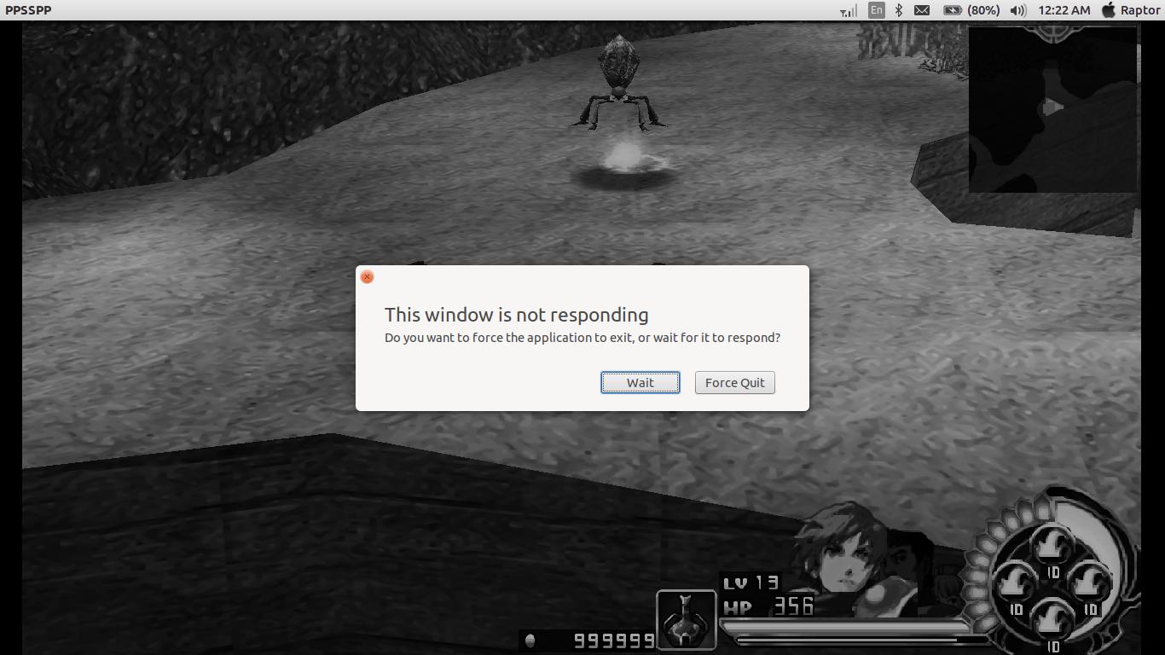Click the Bluetooth indicator icon
The height and width of the screenshot is (655, 1165).
(x=899, y=10)
